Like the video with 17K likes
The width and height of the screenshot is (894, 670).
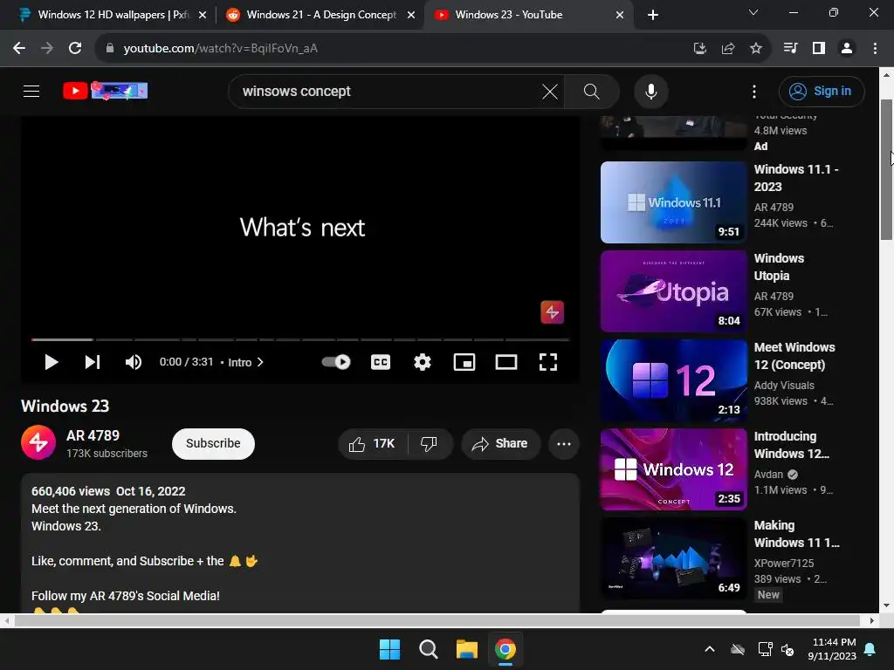click(374, 444)
